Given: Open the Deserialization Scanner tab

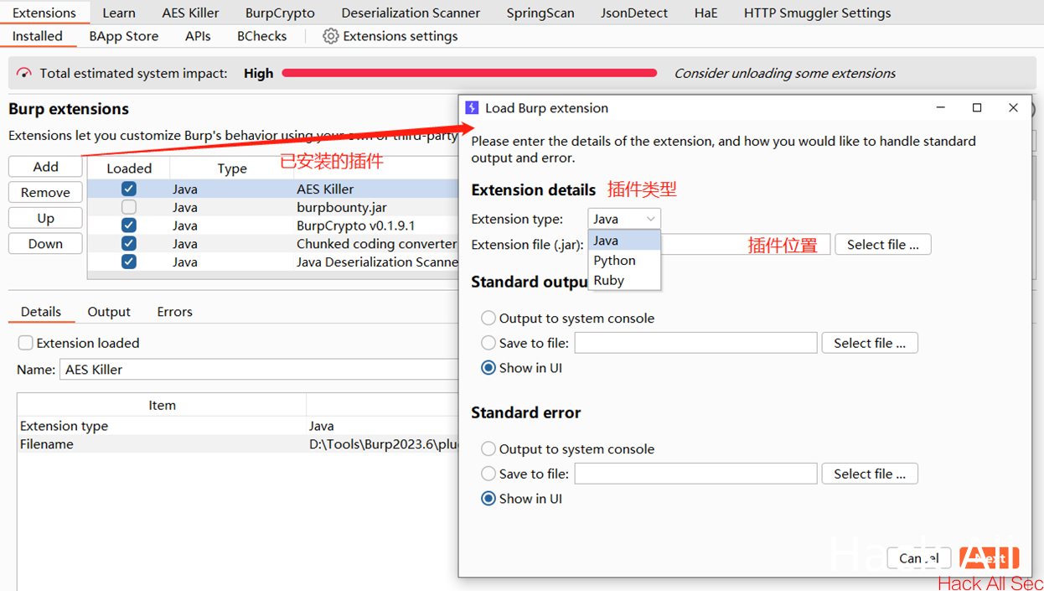Looking at the screenshot, I should (x=411, y=13).
